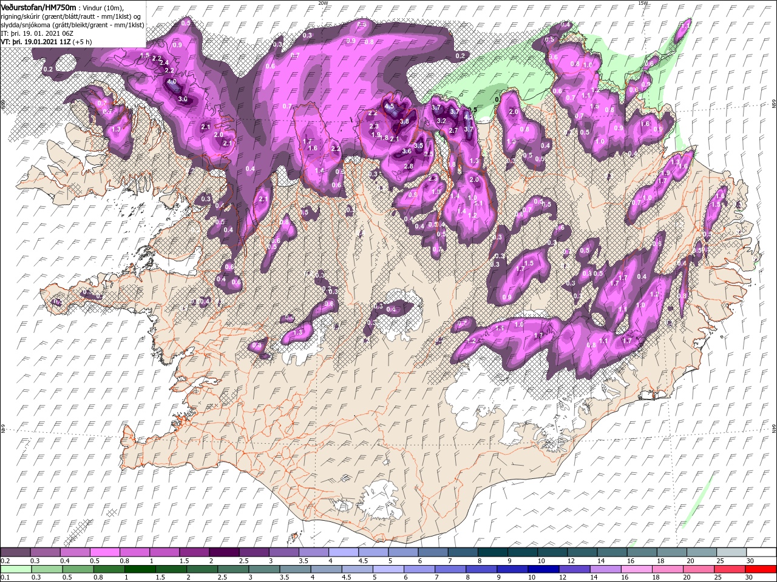
Task: Click the 4.5 snowfall value on the map
Action: pyautogui.click(x=390, y=106)
